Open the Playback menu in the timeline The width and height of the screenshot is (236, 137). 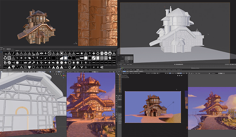click(120, 64)
